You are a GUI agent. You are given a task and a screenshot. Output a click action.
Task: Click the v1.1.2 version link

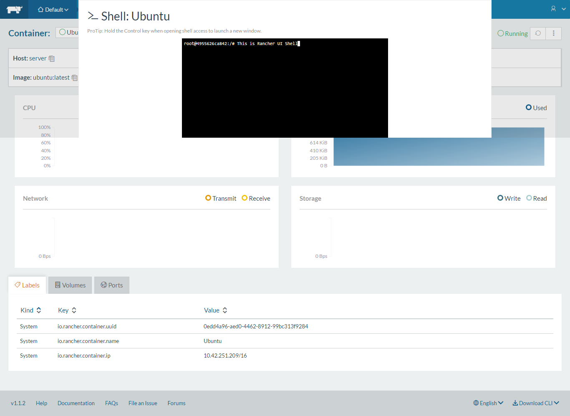click(x=18, y=403)
